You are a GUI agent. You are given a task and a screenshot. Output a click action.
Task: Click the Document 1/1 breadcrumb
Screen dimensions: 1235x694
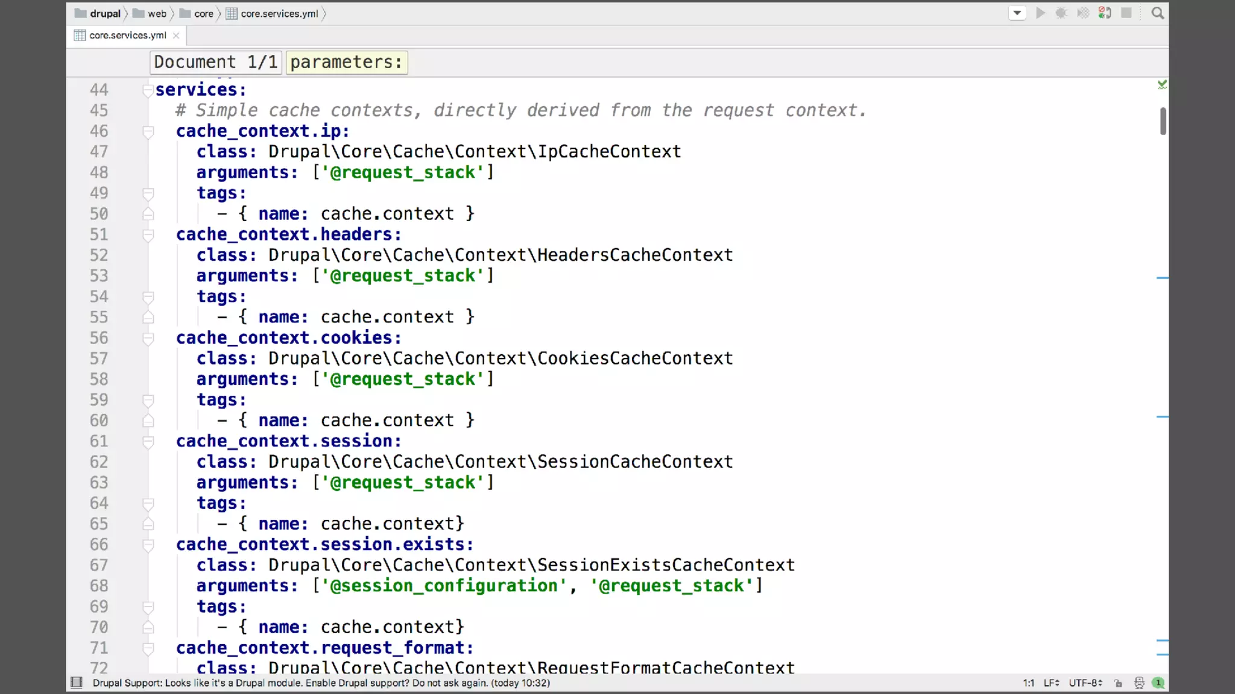pyautogui.click(x=215, y=63)
